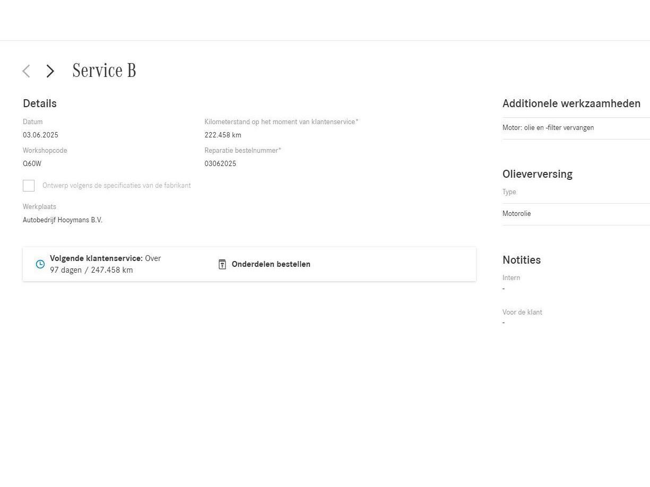650x487 pixels.
Task: Go to the next service entry arrow
Action: [50, 71]
